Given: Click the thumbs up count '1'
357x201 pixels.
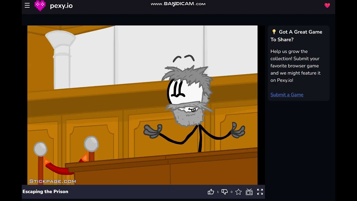Looking at the screenshot, I should (x=218, y=192).
